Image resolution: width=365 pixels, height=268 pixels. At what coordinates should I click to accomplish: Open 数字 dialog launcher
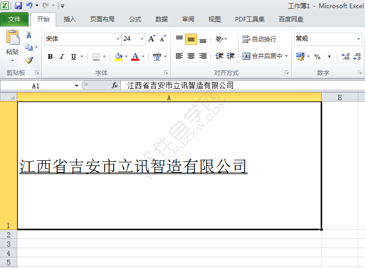[359, 72]
